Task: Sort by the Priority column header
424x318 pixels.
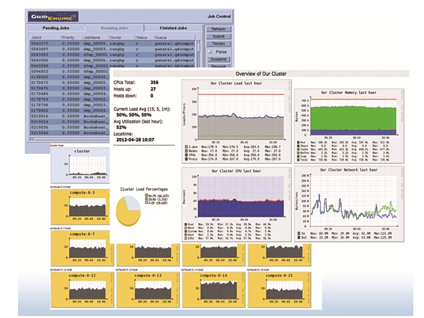Action: click(x=69, y=37)
